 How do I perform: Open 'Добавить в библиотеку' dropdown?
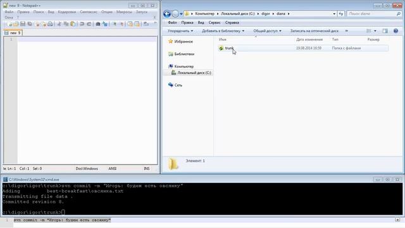223,31
